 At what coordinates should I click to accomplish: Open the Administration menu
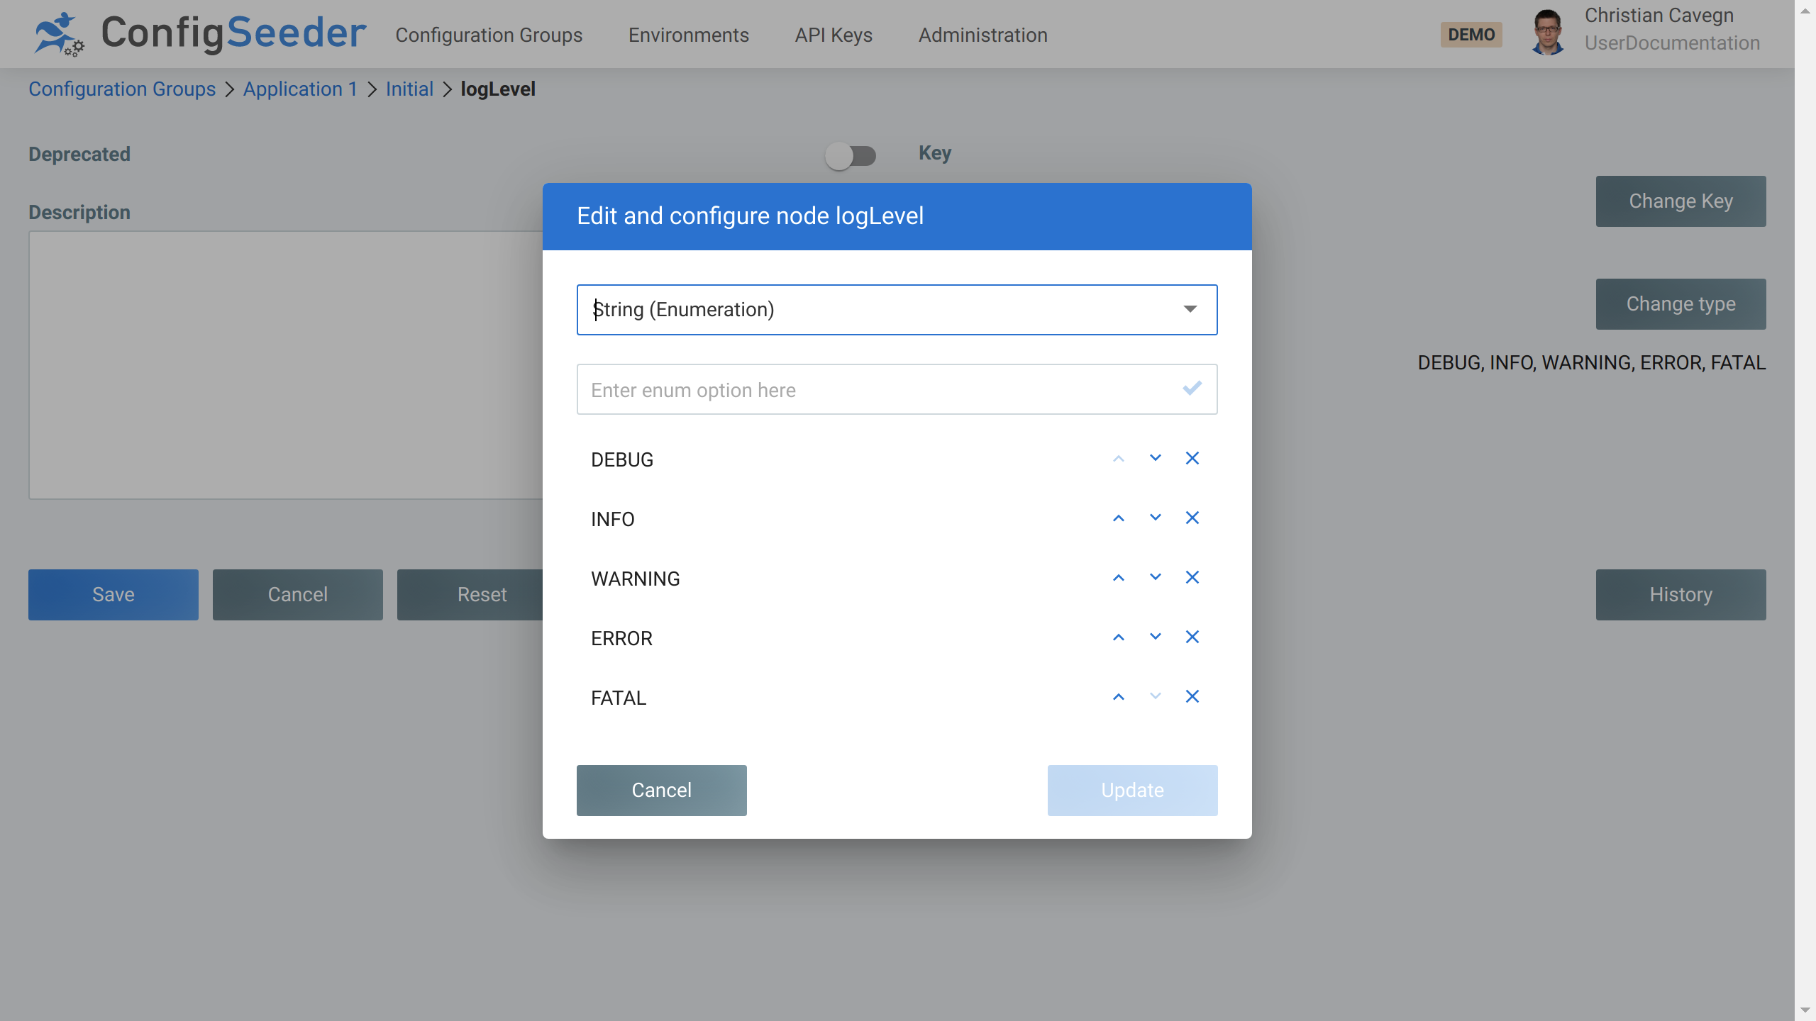[x=982, y=35]
